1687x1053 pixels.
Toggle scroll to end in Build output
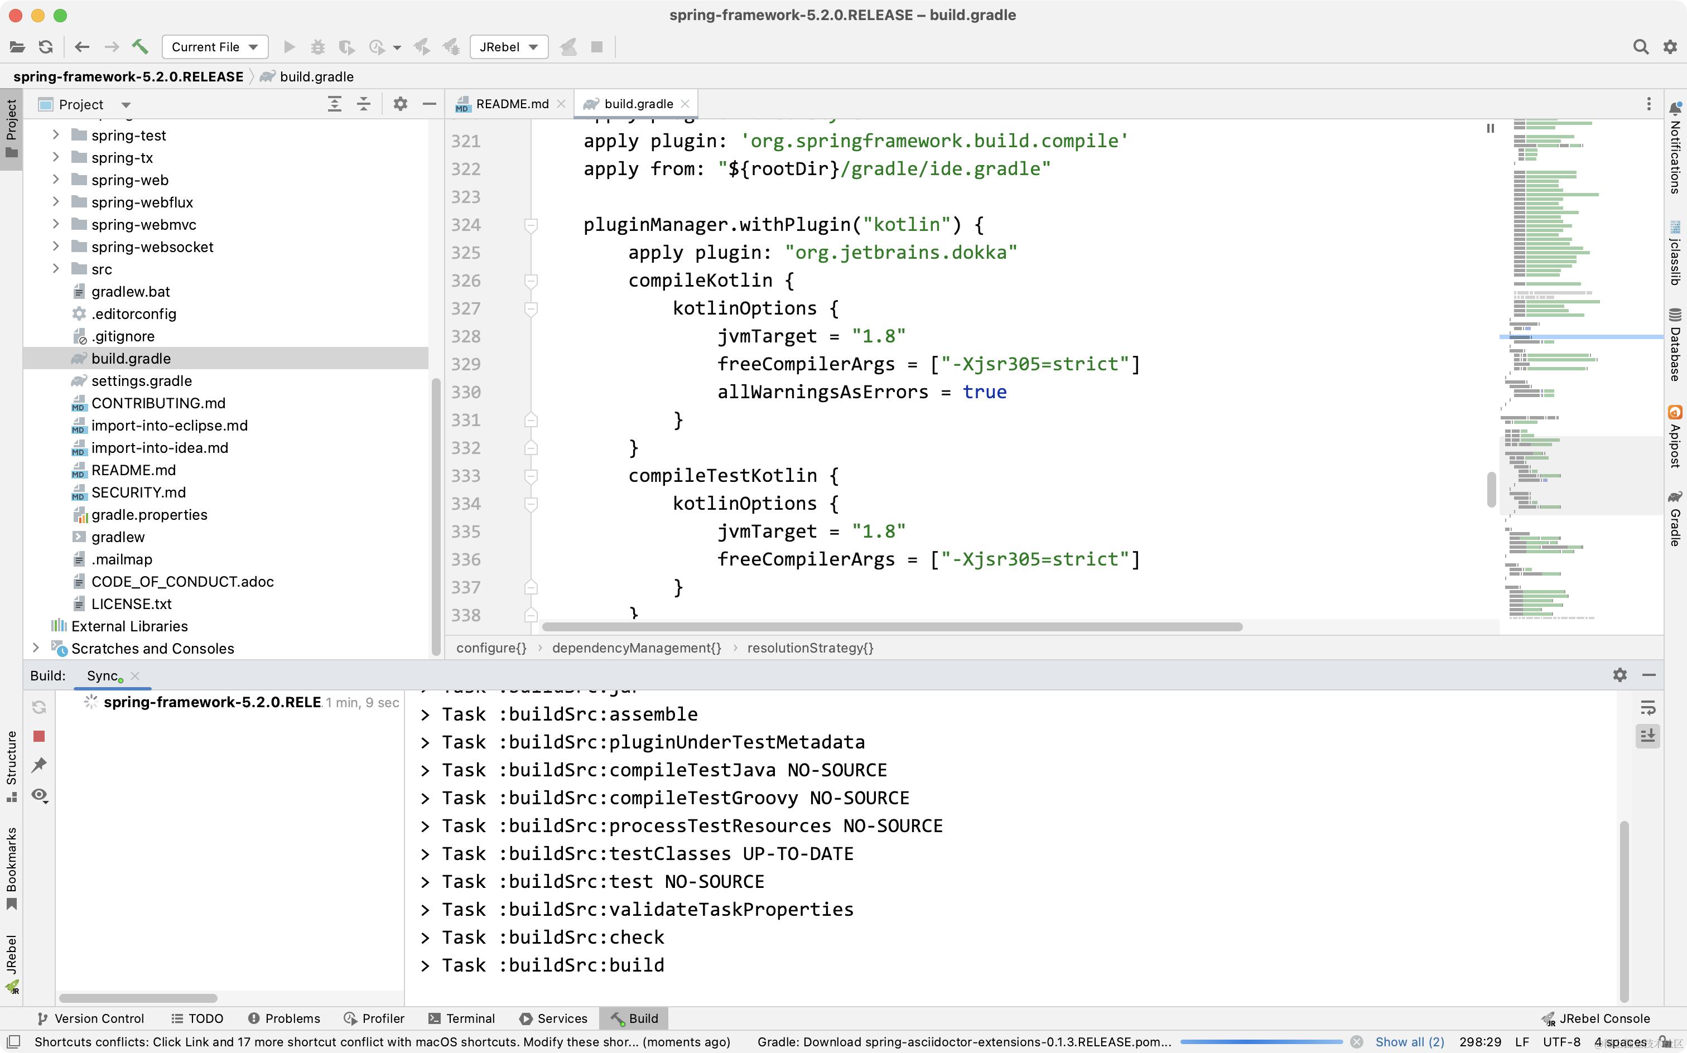[1647, 736]
